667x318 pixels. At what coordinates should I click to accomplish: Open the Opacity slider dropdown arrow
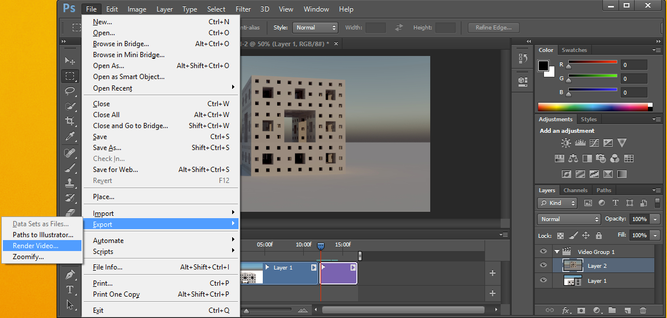(655, 219)
